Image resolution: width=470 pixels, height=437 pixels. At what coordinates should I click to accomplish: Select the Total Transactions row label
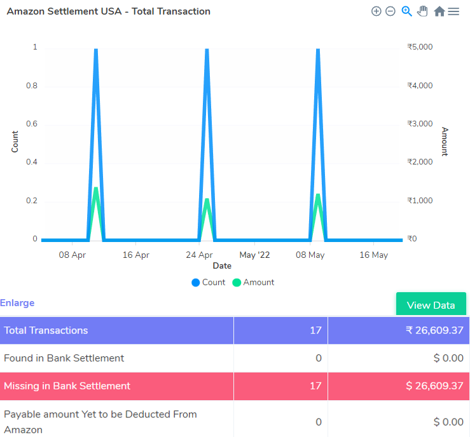coord(46,330)
